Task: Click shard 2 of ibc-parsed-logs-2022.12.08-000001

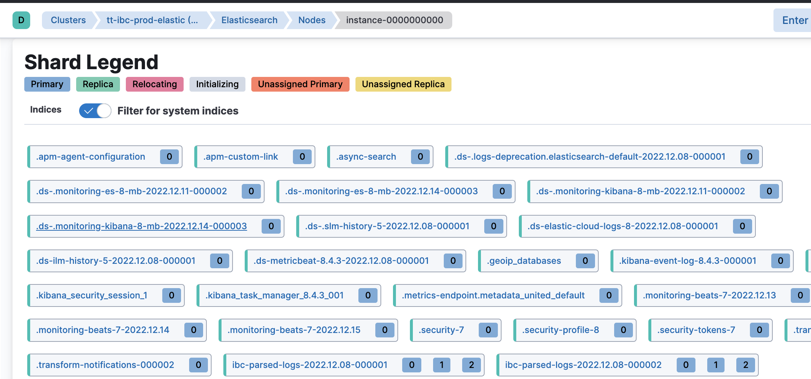Action: pyautogui.click(x=471, y=365)
